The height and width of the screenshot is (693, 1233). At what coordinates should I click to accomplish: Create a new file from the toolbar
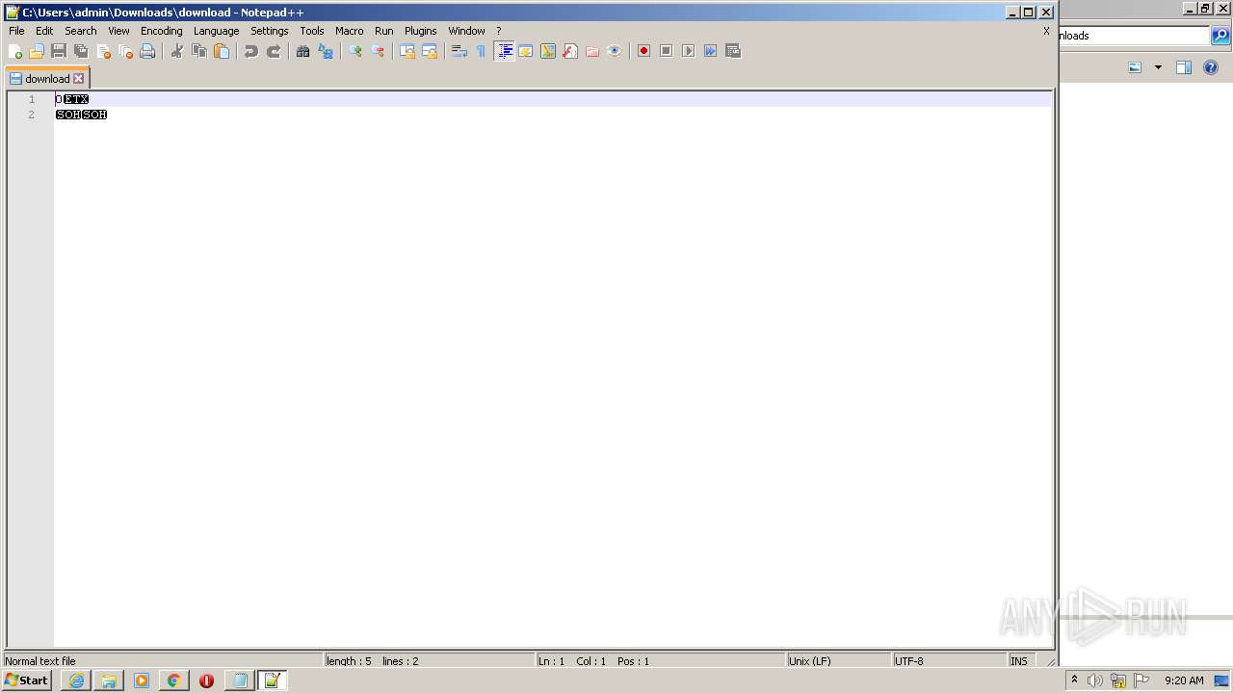15,51
